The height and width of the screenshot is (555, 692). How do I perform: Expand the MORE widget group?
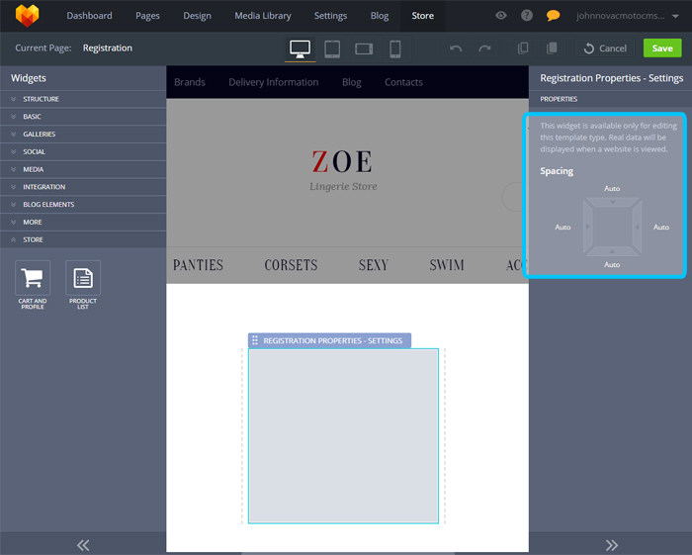83,222
